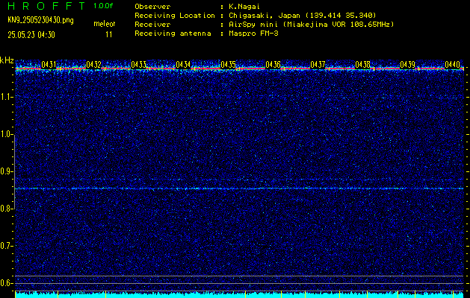Image resolution: width=470 pixels, height=298 pixels.
Task: Click the 0.9 frequency axis label
Action: (x=7, y=171)
